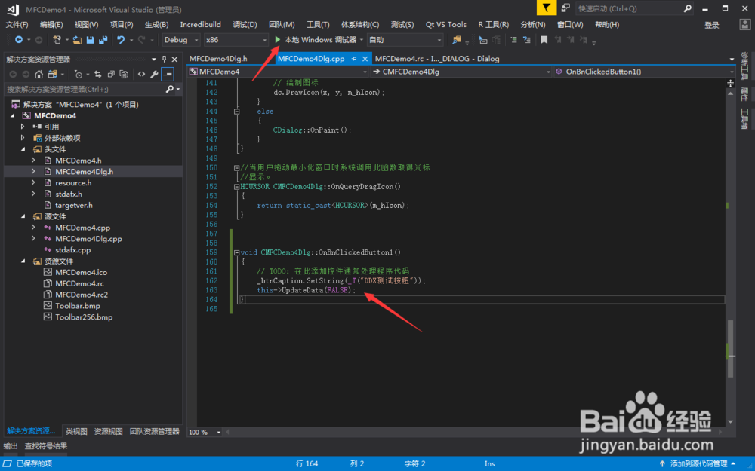
Task: Click the split editor window handle
Action: pos(730,84)
